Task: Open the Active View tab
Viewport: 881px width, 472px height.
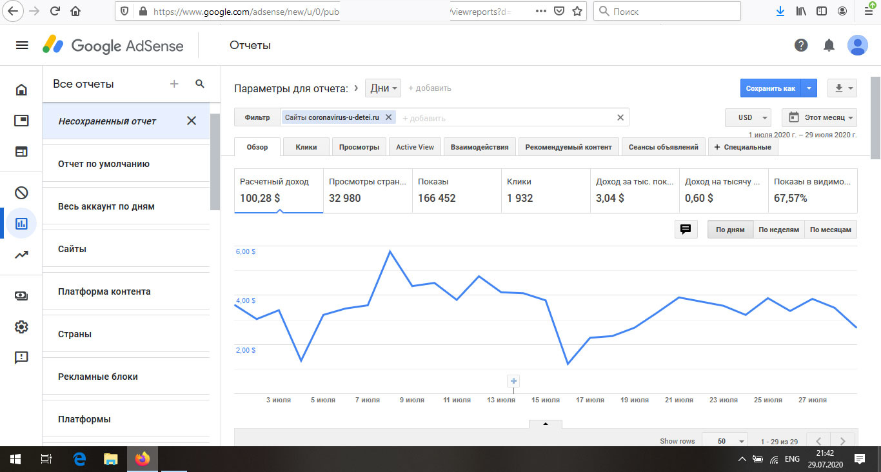Action: point(415,147)
